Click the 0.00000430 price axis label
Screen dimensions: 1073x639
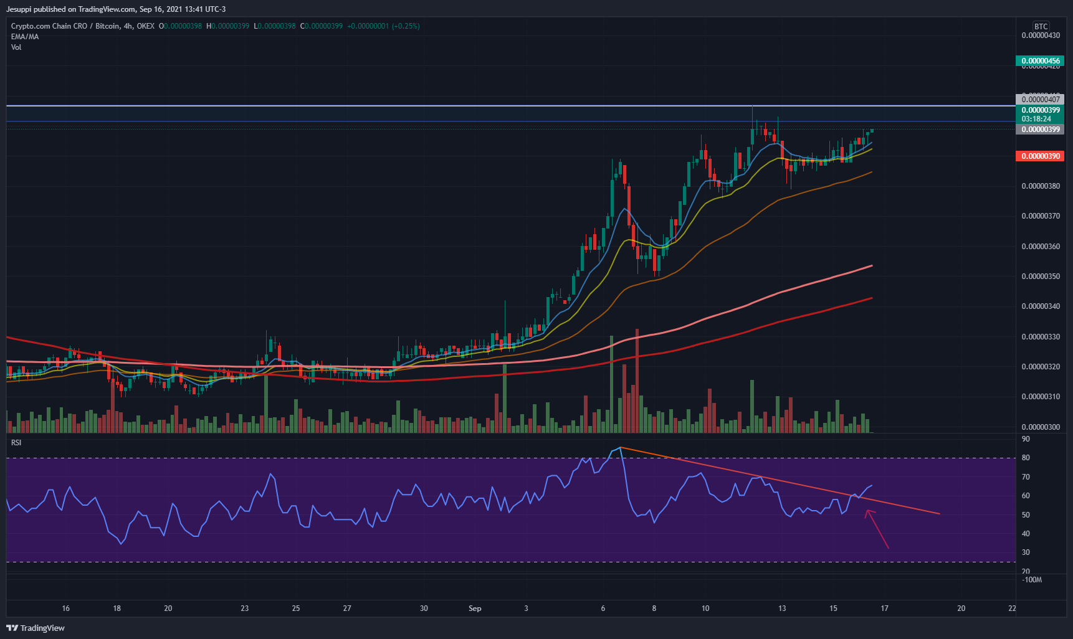point(1041,35)
